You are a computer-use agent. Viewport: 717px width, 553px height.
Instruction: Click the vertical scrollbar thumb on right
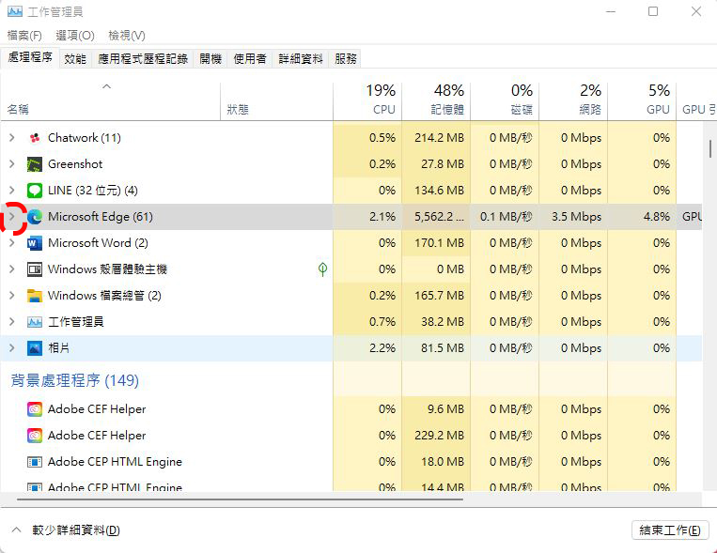pyautogui.click(x=710, y=149)
